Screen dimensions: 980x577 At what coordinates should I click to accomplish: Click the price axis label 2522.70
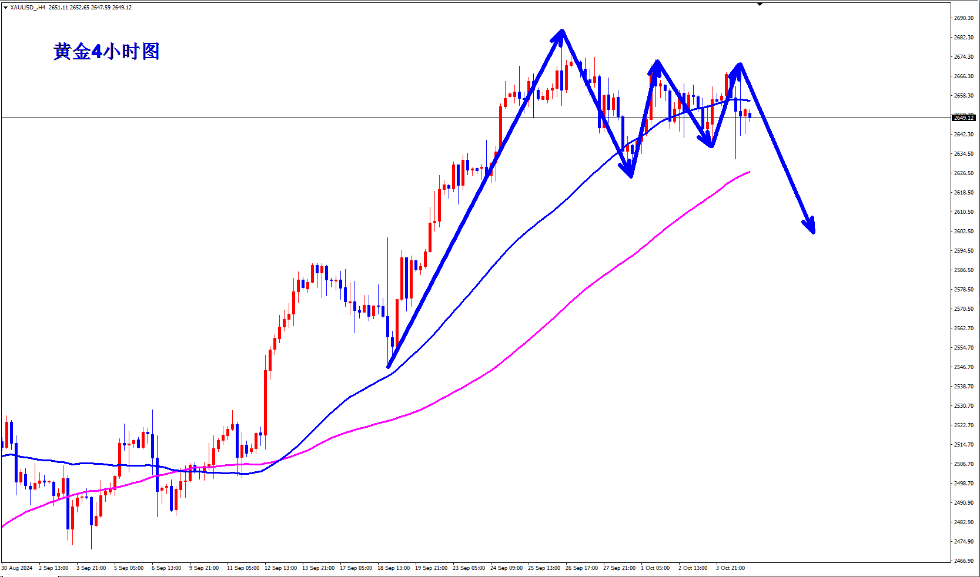964,425
